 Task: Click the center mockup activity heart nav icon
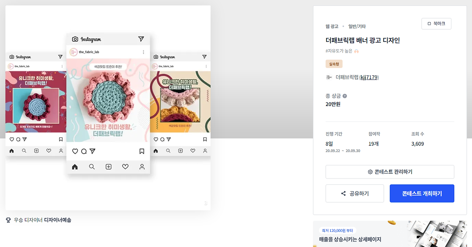pos(125,167)
